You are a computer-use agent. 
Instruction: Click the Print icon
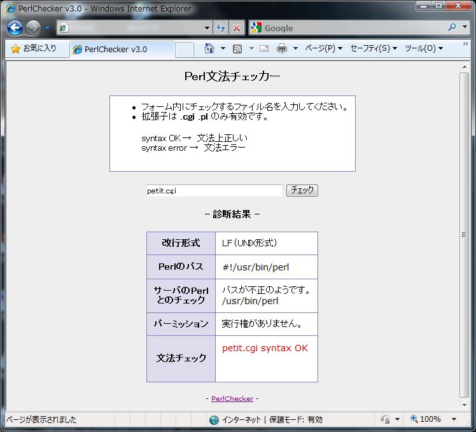(282, 48)
